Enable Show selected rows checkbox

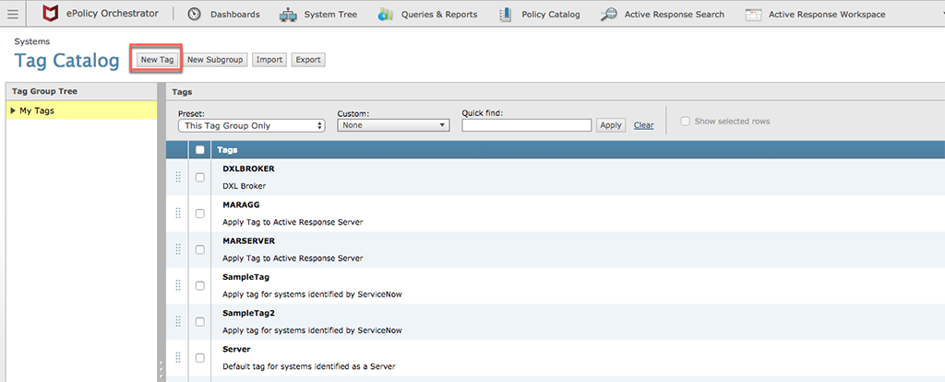tap(685, 121)
